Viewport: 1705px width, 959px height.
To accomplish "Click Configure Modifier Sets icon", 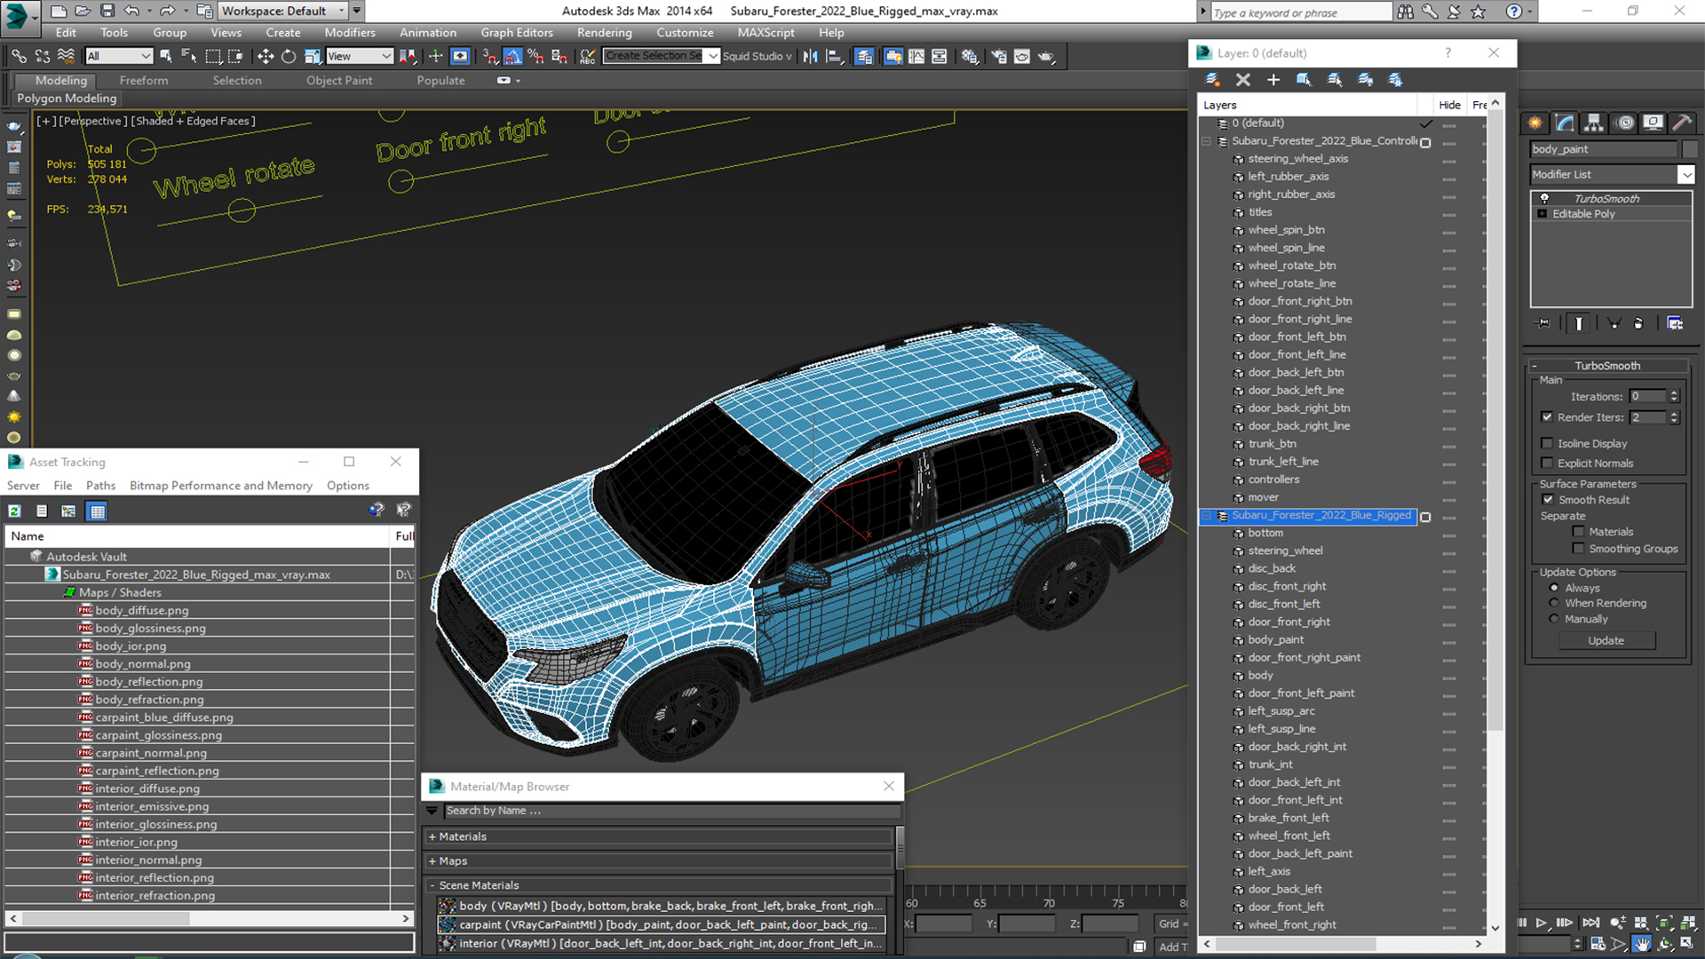I will (1675, 323).
